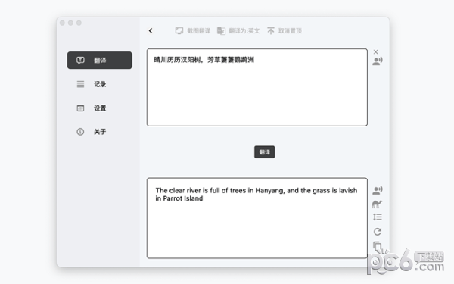The height and width of the screenshot is (284, 454).
Task: Click the window icon beside 设置
Action: click(80, 108)
